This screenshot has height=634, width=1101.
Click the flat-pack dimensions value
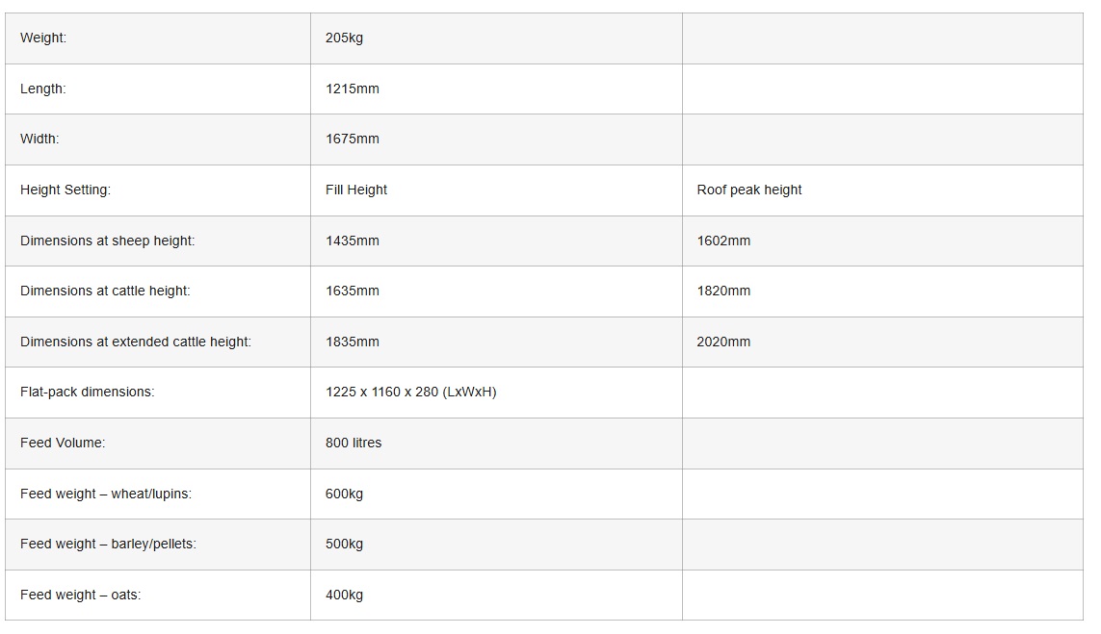pos(411,393)
